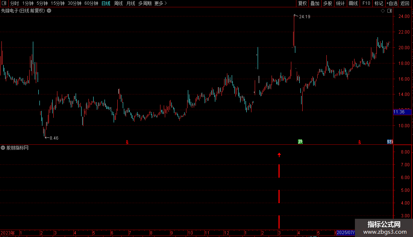Select the 30分钟 period tab
Screen dimensions: 413x237
pyautogui.click(x=75, y=3)
